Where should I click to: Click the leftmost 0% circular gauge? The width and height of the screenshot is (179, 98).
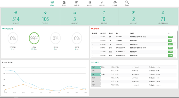click(13, 38)
